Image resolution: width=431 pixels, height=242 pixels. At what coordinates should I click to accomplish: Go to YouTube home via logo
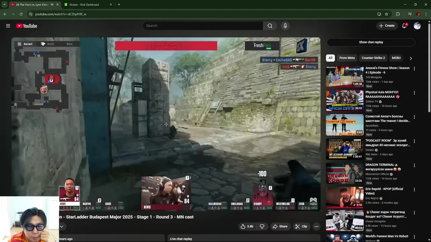pos(27,26)
